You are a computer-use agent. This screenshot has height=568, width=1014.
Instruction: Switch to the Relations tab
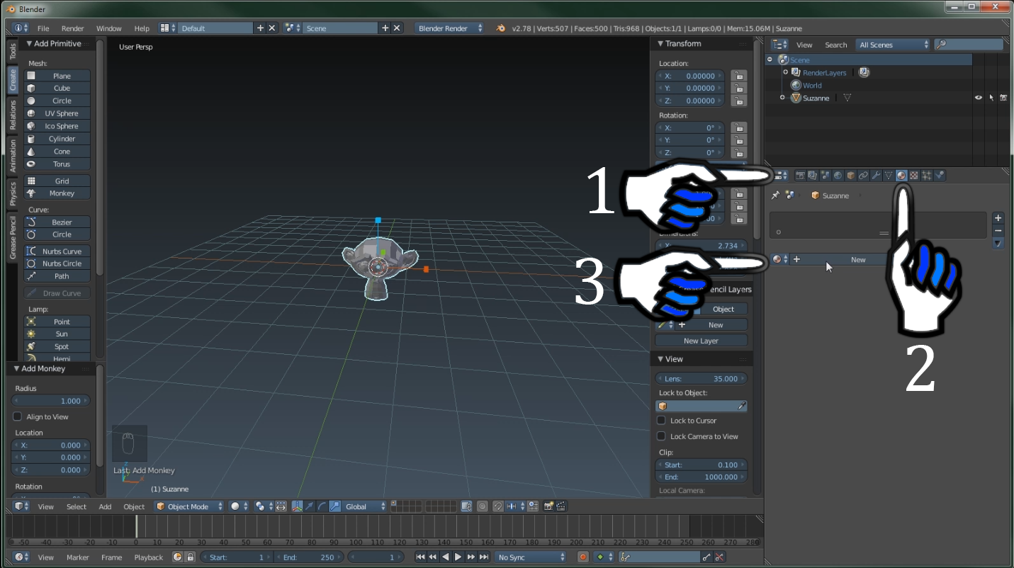[x=13, y=115]
